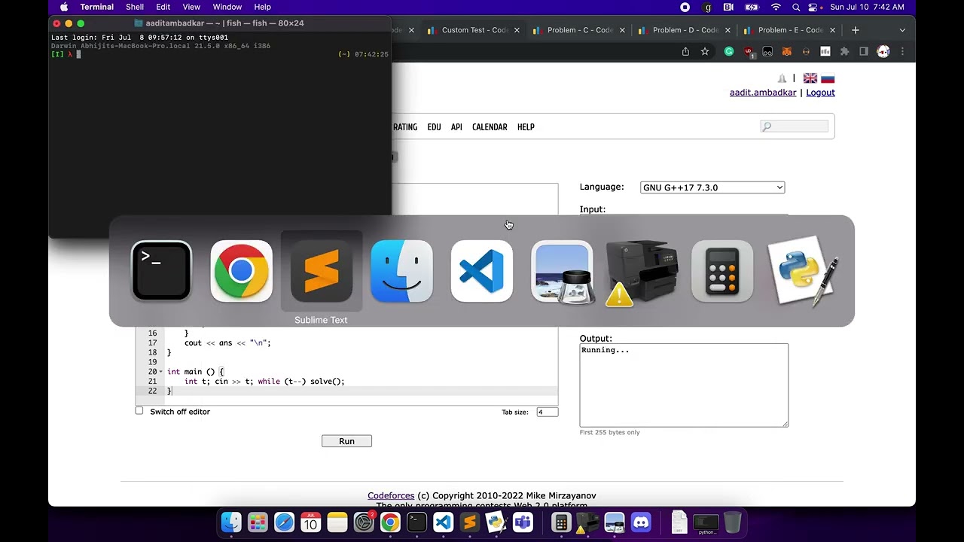Toggle the Switch off editor checkbox
Image resolution: width=964 pixels, height=542 pixels.
[x=139, y=411]
